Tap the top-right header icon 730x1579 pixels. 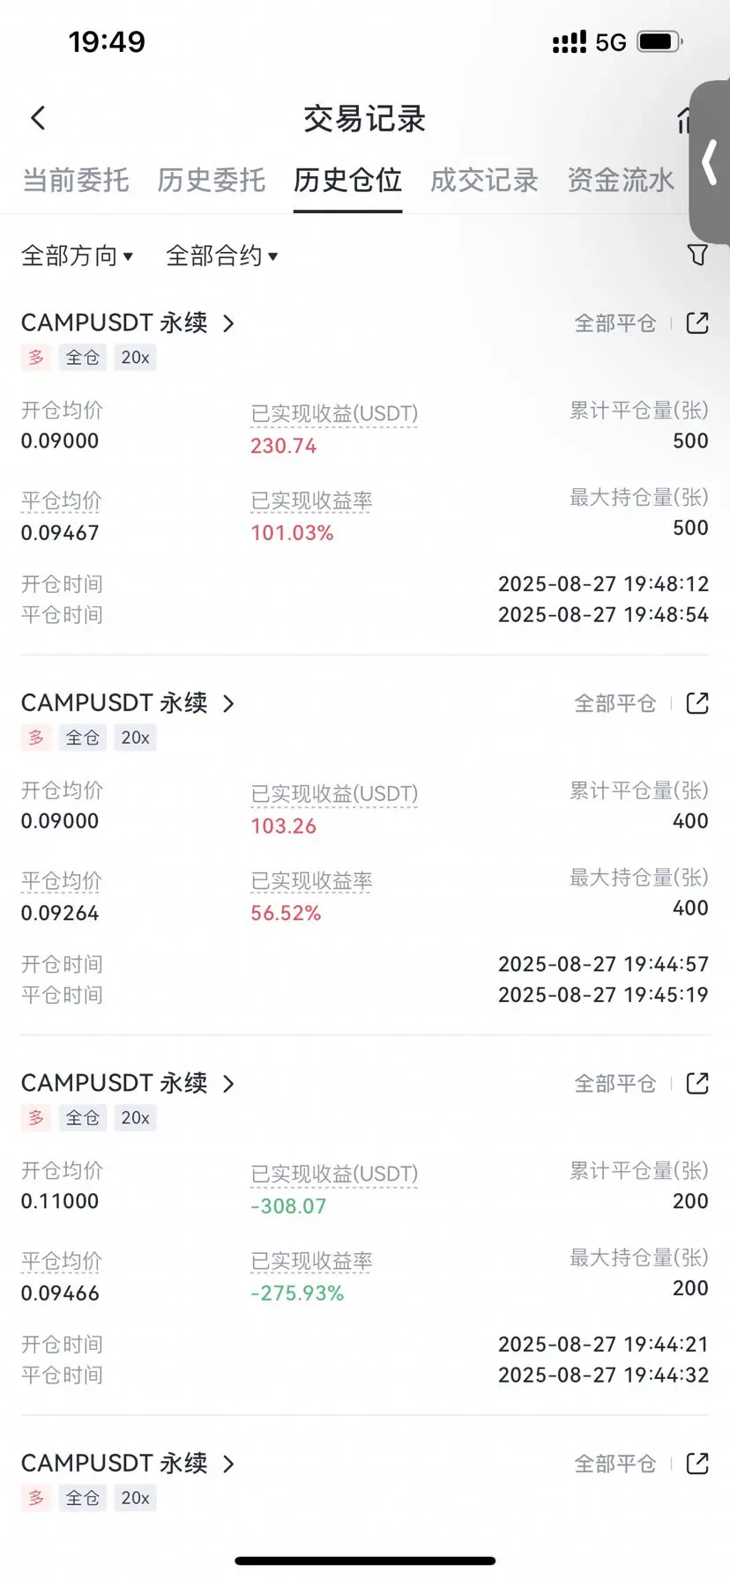[682, 120]
